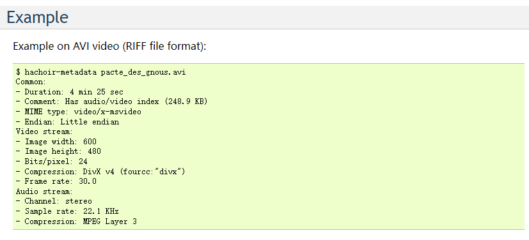Click the Example section heading

(38, 17)
